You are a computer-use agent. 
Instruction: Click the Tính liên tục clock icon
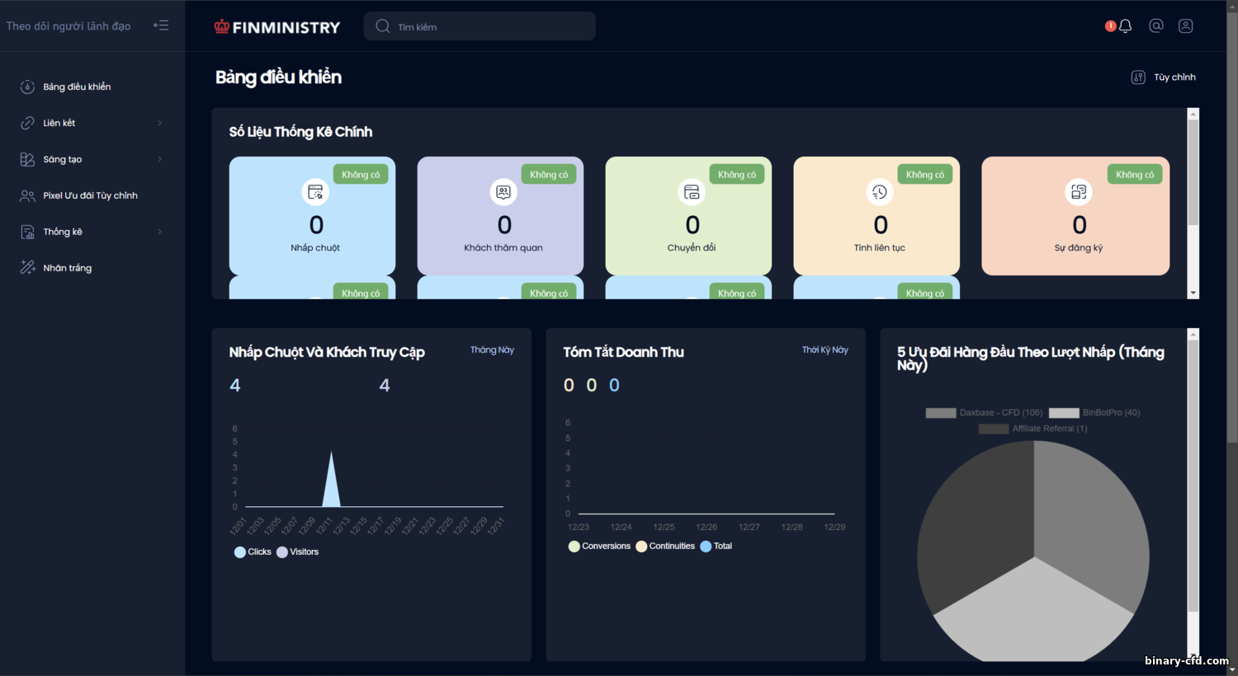click(880, 192)
